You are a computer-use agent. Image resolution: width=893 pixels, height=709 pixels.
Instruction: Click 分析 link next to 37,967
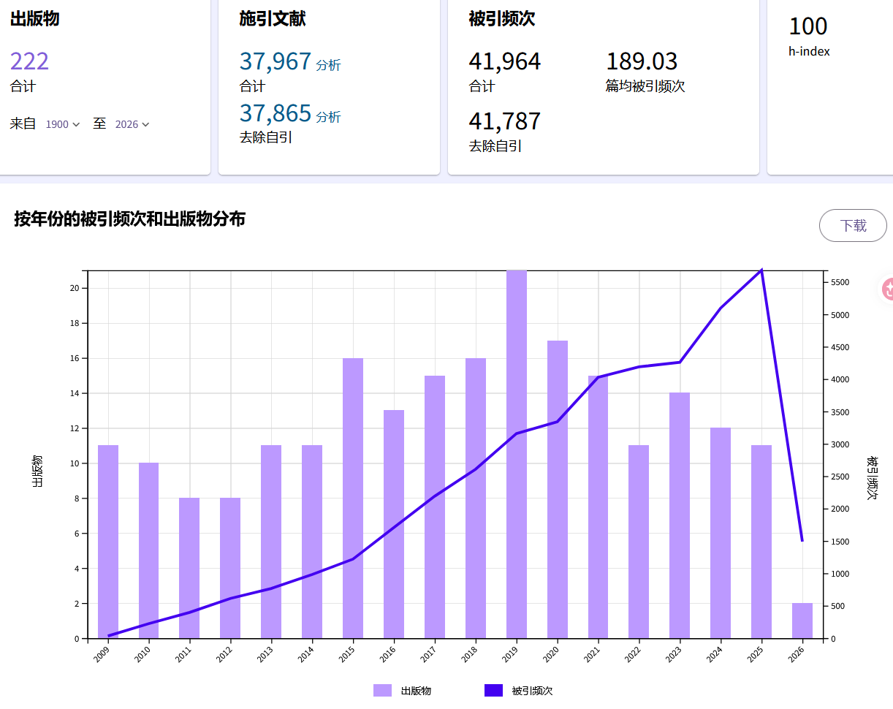click(x=328, y=65)
